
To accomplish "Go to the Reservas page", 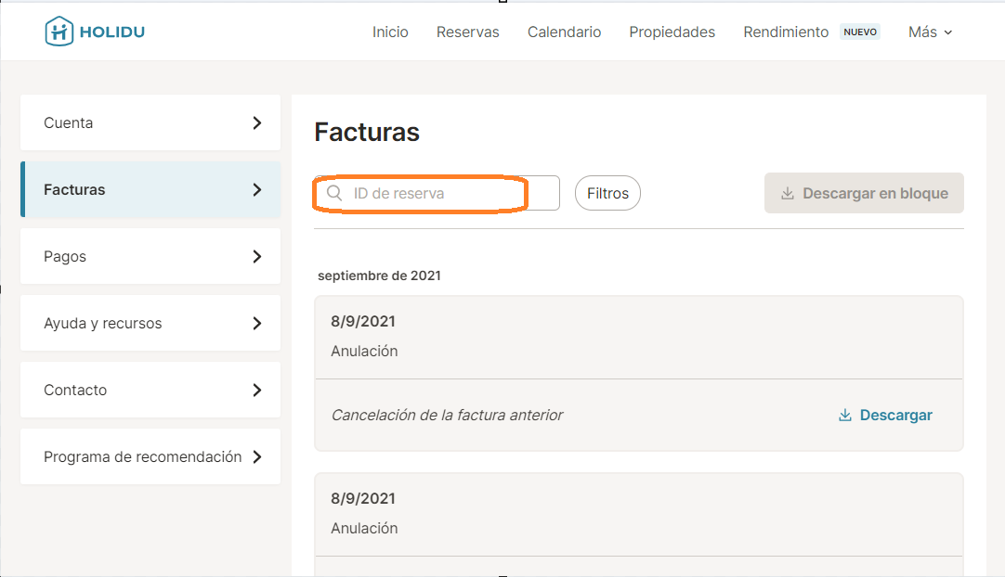I will click(x=467, y=32).
